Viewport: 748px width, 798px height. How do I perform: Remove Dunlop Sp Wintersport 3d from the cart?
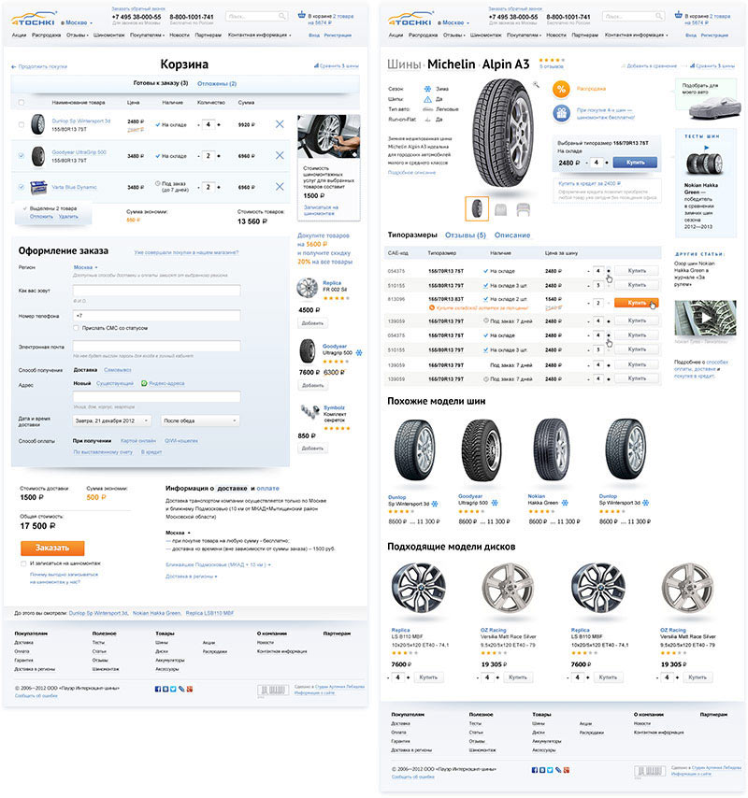[x=280, y=124]
